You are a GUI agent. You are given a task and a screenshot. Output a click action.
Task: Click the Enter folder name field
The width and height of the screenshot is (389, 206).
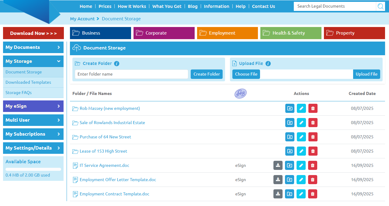[131, 74]
